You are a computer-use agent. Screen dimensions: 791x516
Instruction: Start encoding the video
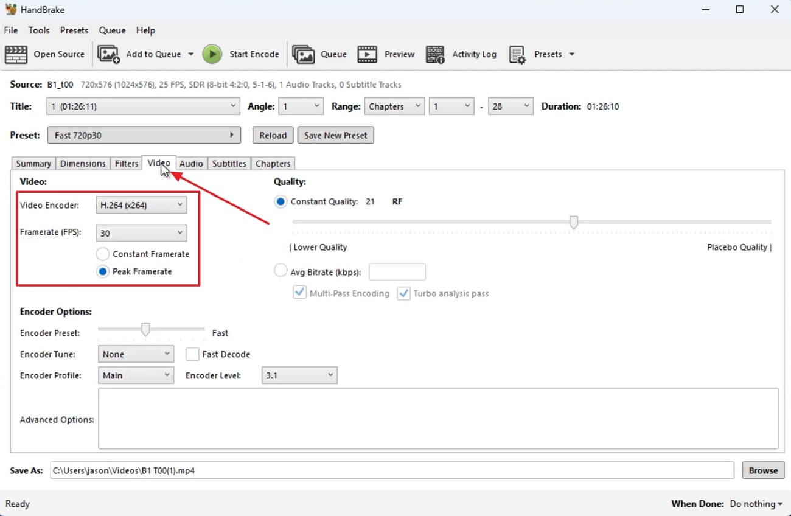click(x=242, y=54)
